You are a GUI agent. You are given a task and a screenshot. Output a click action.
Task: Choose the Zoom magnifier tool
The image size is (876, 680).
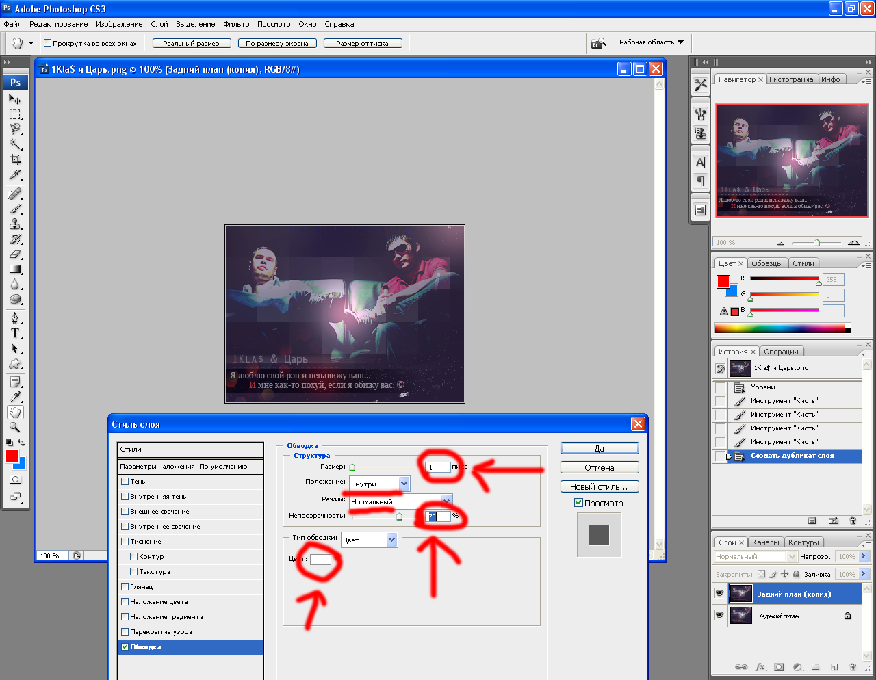(15, 428)
